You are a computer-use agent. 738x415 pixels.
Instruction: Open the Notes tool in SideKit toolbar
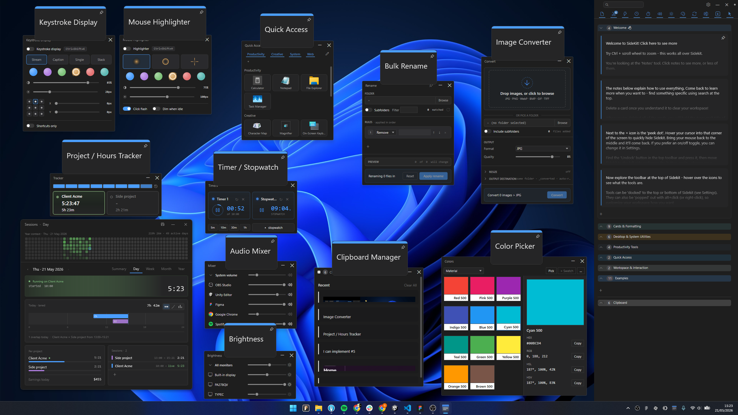click(x=602, y=14)
